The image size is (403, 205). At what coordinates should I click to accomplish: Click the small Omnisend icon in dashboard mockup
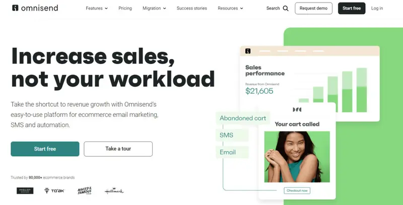pos(248,51)
